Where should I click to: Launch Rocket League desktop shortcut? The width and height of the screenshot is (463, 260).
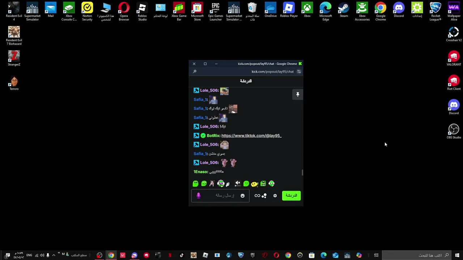point(436,12)
